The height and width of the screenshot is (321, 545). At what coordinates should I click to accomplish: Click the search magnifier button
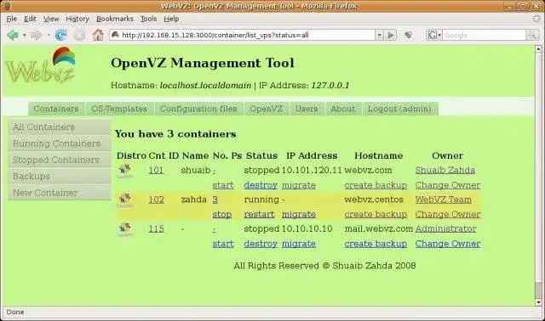pyautogui.click(x=532, y=35)
